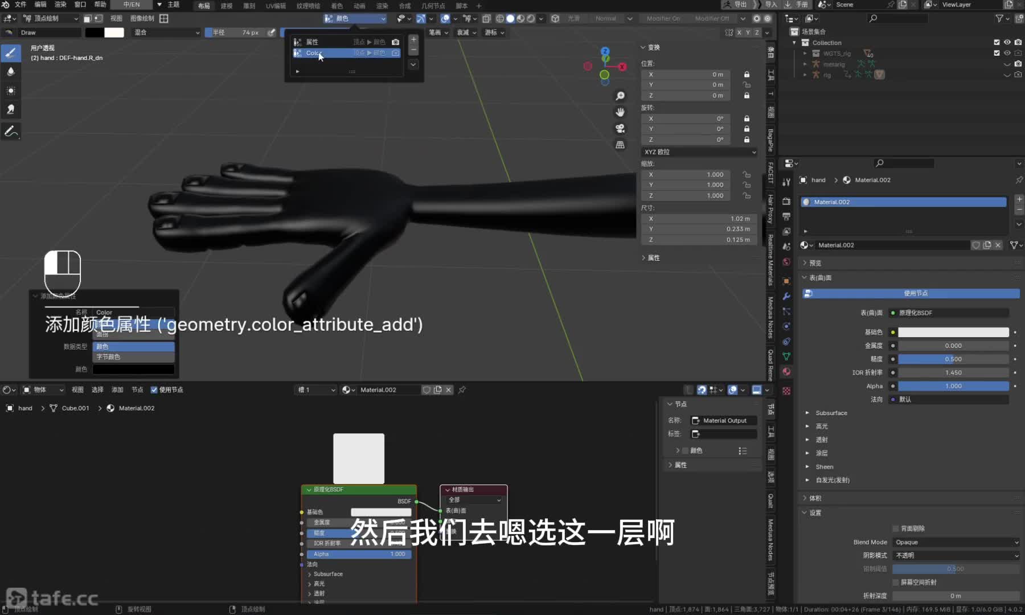Open the 文件 File menu

click(x=20, y=5)
